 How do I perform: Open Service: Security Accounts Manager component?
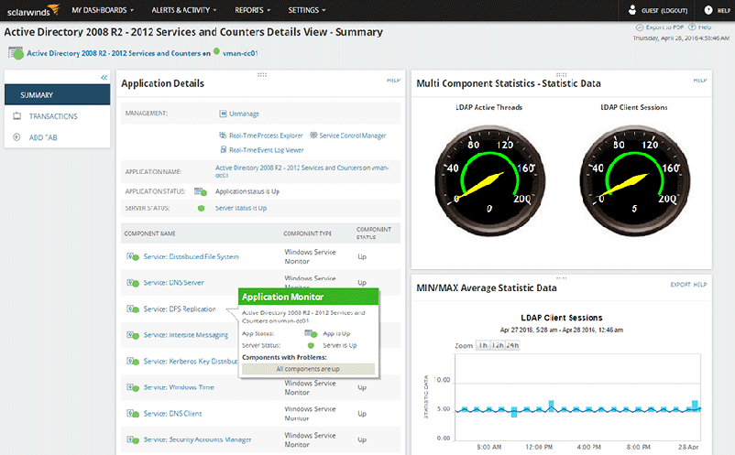coord(197,440)
